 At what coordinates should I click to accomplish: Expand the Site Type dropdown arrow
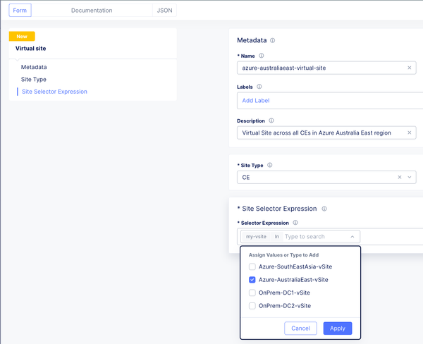pos(410,178)
